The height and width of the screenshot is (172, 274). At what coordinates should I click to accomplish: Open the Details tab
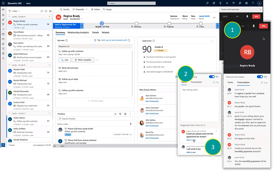tap(96, 33)
